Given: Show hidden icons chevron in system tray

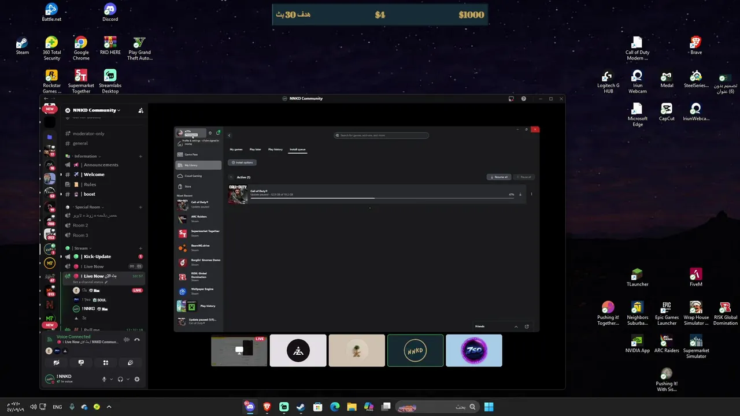Looking at the screenshot, I should point(109,407).
